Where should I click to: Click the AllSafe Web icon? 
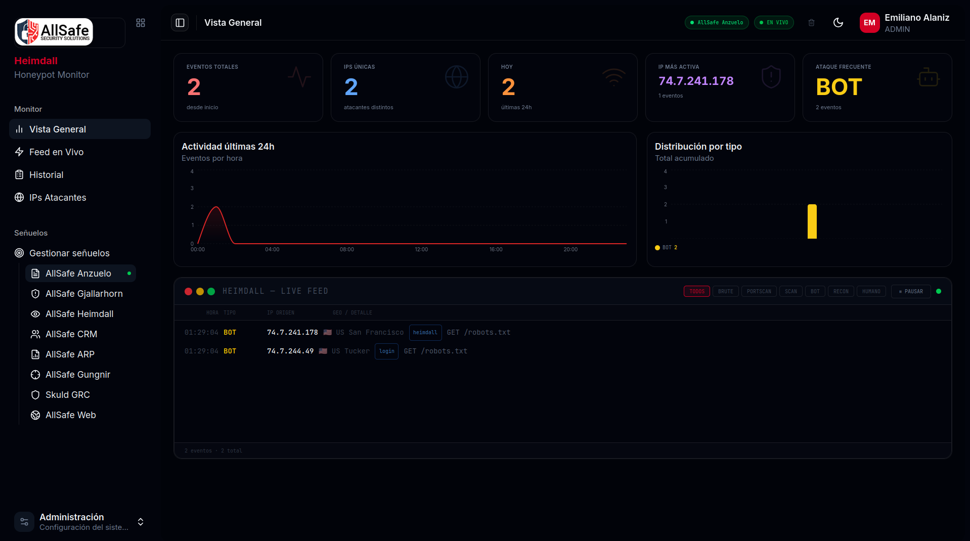click(35, 415)
